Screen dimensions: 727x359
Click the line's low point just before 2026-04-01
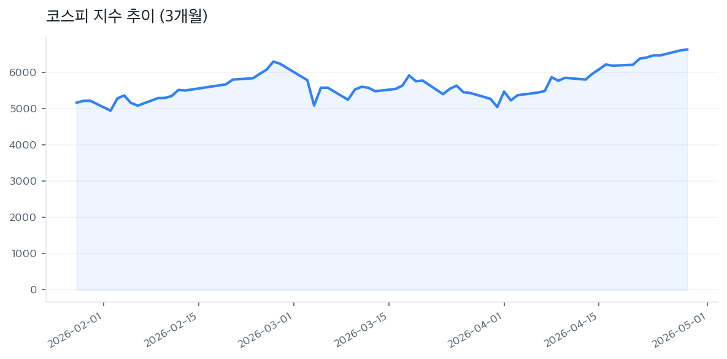(x=497, y=107)
